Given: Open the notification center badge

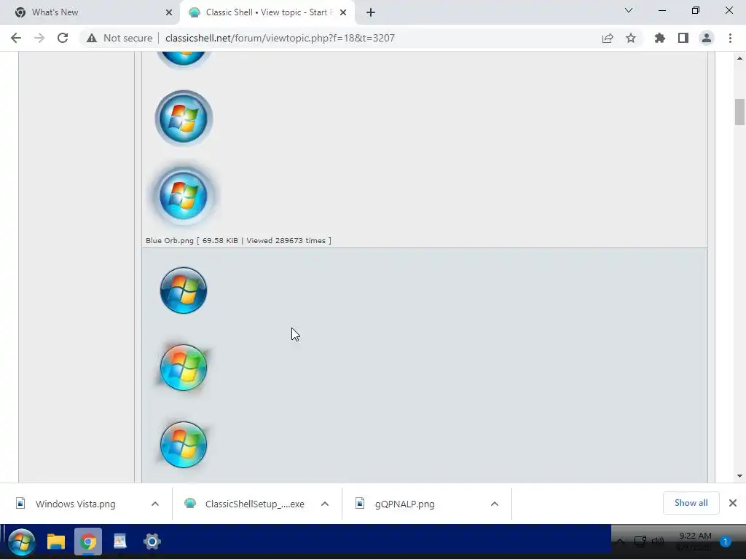Looking at the screenshot, I should [725, 542].
